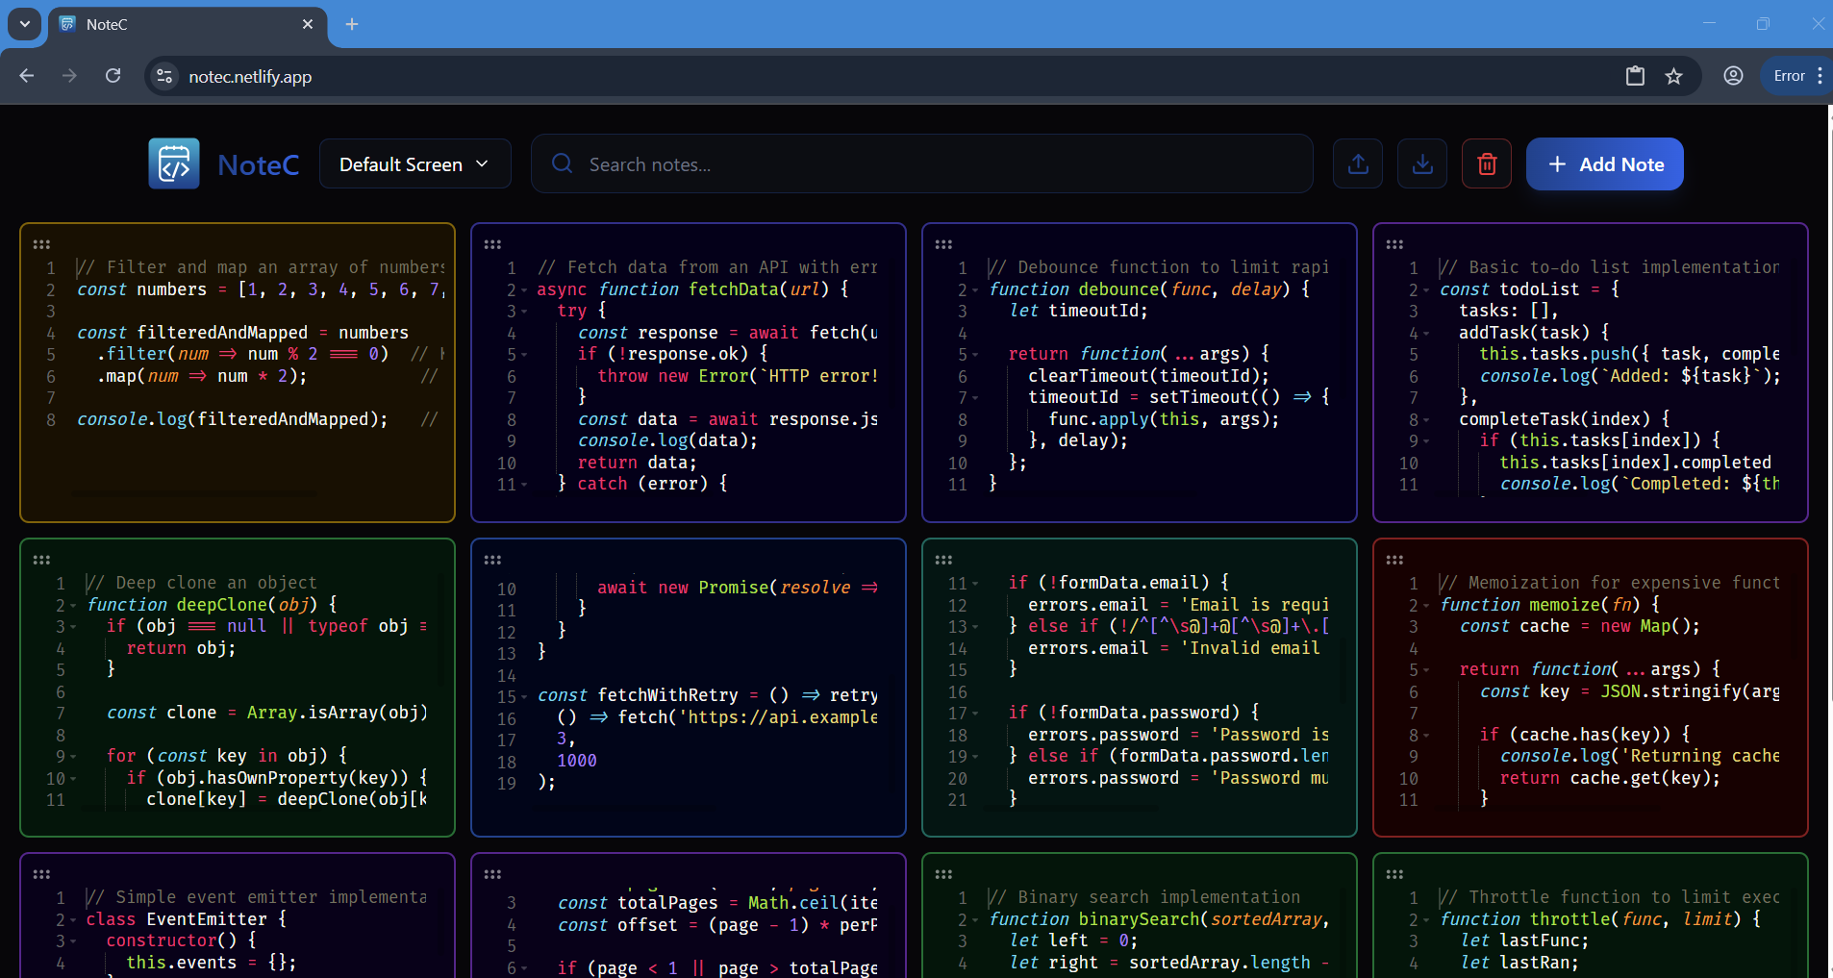The image size is (1833, 978).
Task: Click the "const cache = new Map();" line
Action: 1579,626
